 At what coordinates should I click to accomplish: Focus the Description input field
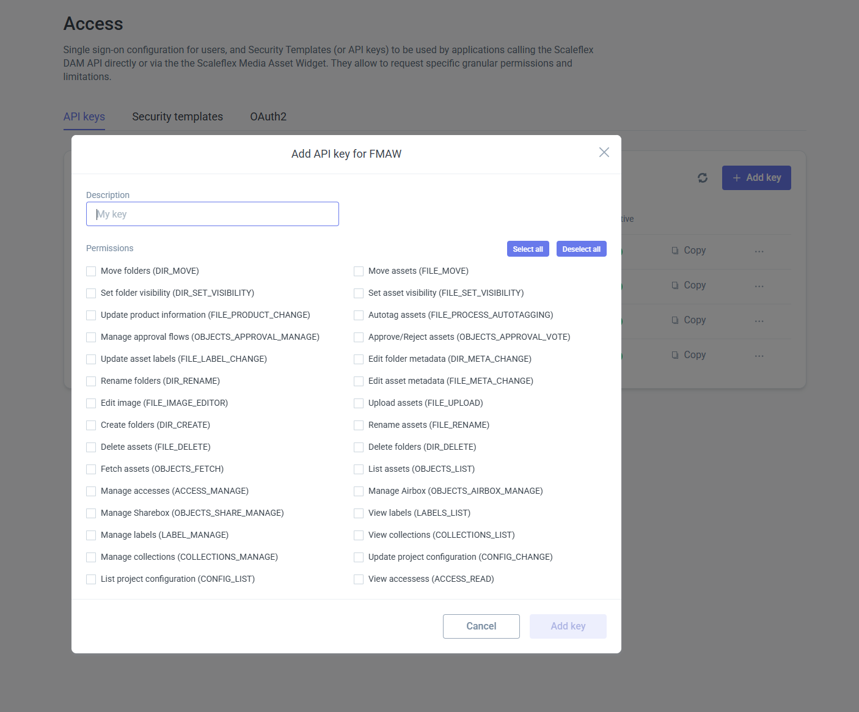coord(213,214)
